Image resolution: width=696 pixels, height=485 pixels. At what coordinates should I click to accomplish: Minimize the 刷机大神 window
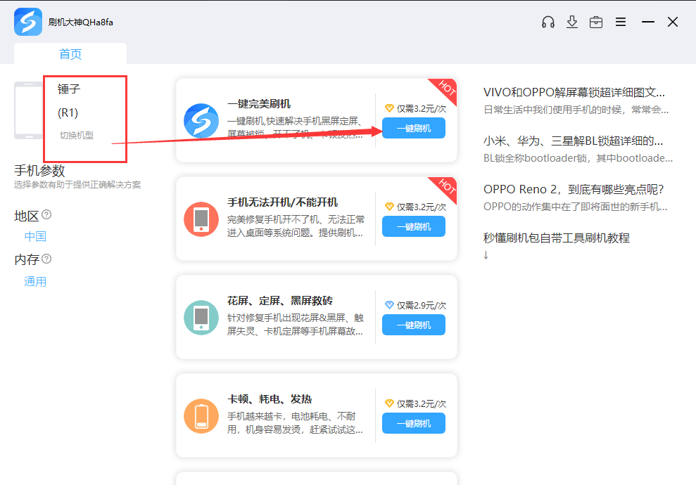point(648,22)
